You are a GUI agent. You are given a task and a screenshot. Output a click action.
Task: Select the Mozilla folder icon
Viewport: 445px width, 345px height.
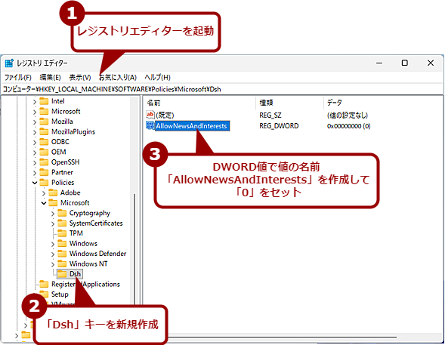[44, 122]
